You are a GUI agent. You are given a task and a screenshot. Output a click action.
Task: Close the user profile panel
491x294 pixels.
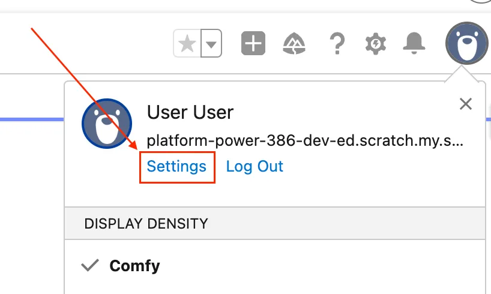465,104
